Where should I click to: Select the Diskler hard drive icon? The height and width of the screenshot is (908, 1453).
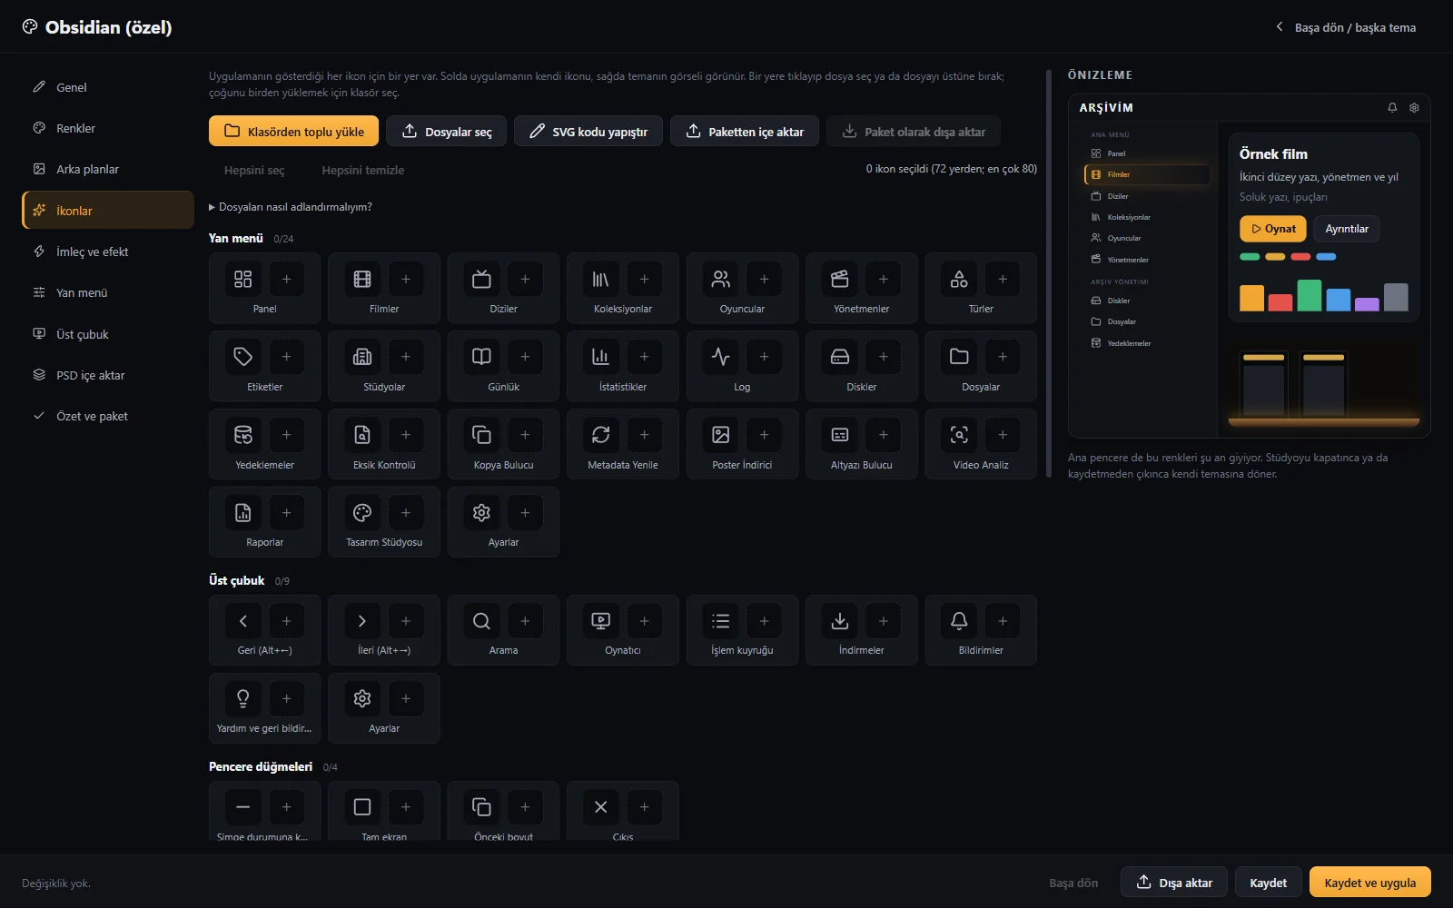pos(840,357)
